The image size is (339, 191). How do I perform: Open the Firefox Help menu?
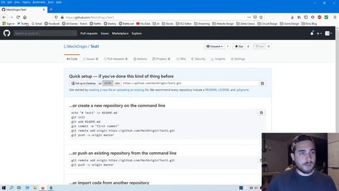click(x=59, y=2)
